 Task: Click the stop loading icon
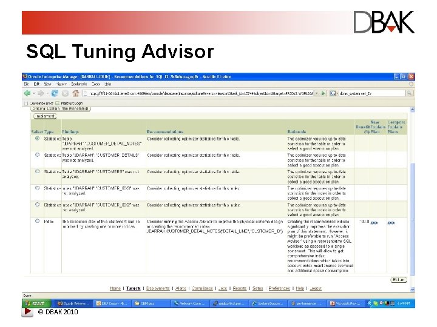click(x=65, y=93)
